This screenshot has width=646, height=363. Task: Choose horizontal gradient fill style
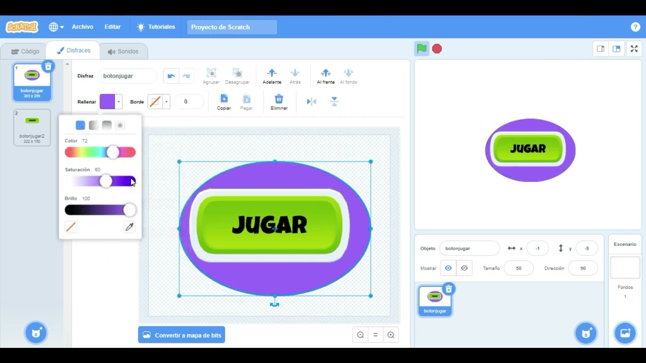tap(93, 125)
